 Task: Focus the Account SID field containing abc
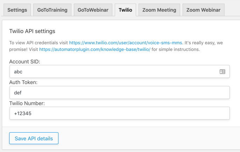[120, 72]
